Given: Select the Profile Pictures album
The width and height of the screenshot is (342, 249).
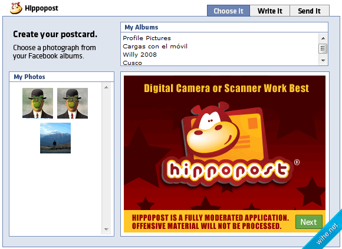Looking at the screenshot, I should (147, 38).
